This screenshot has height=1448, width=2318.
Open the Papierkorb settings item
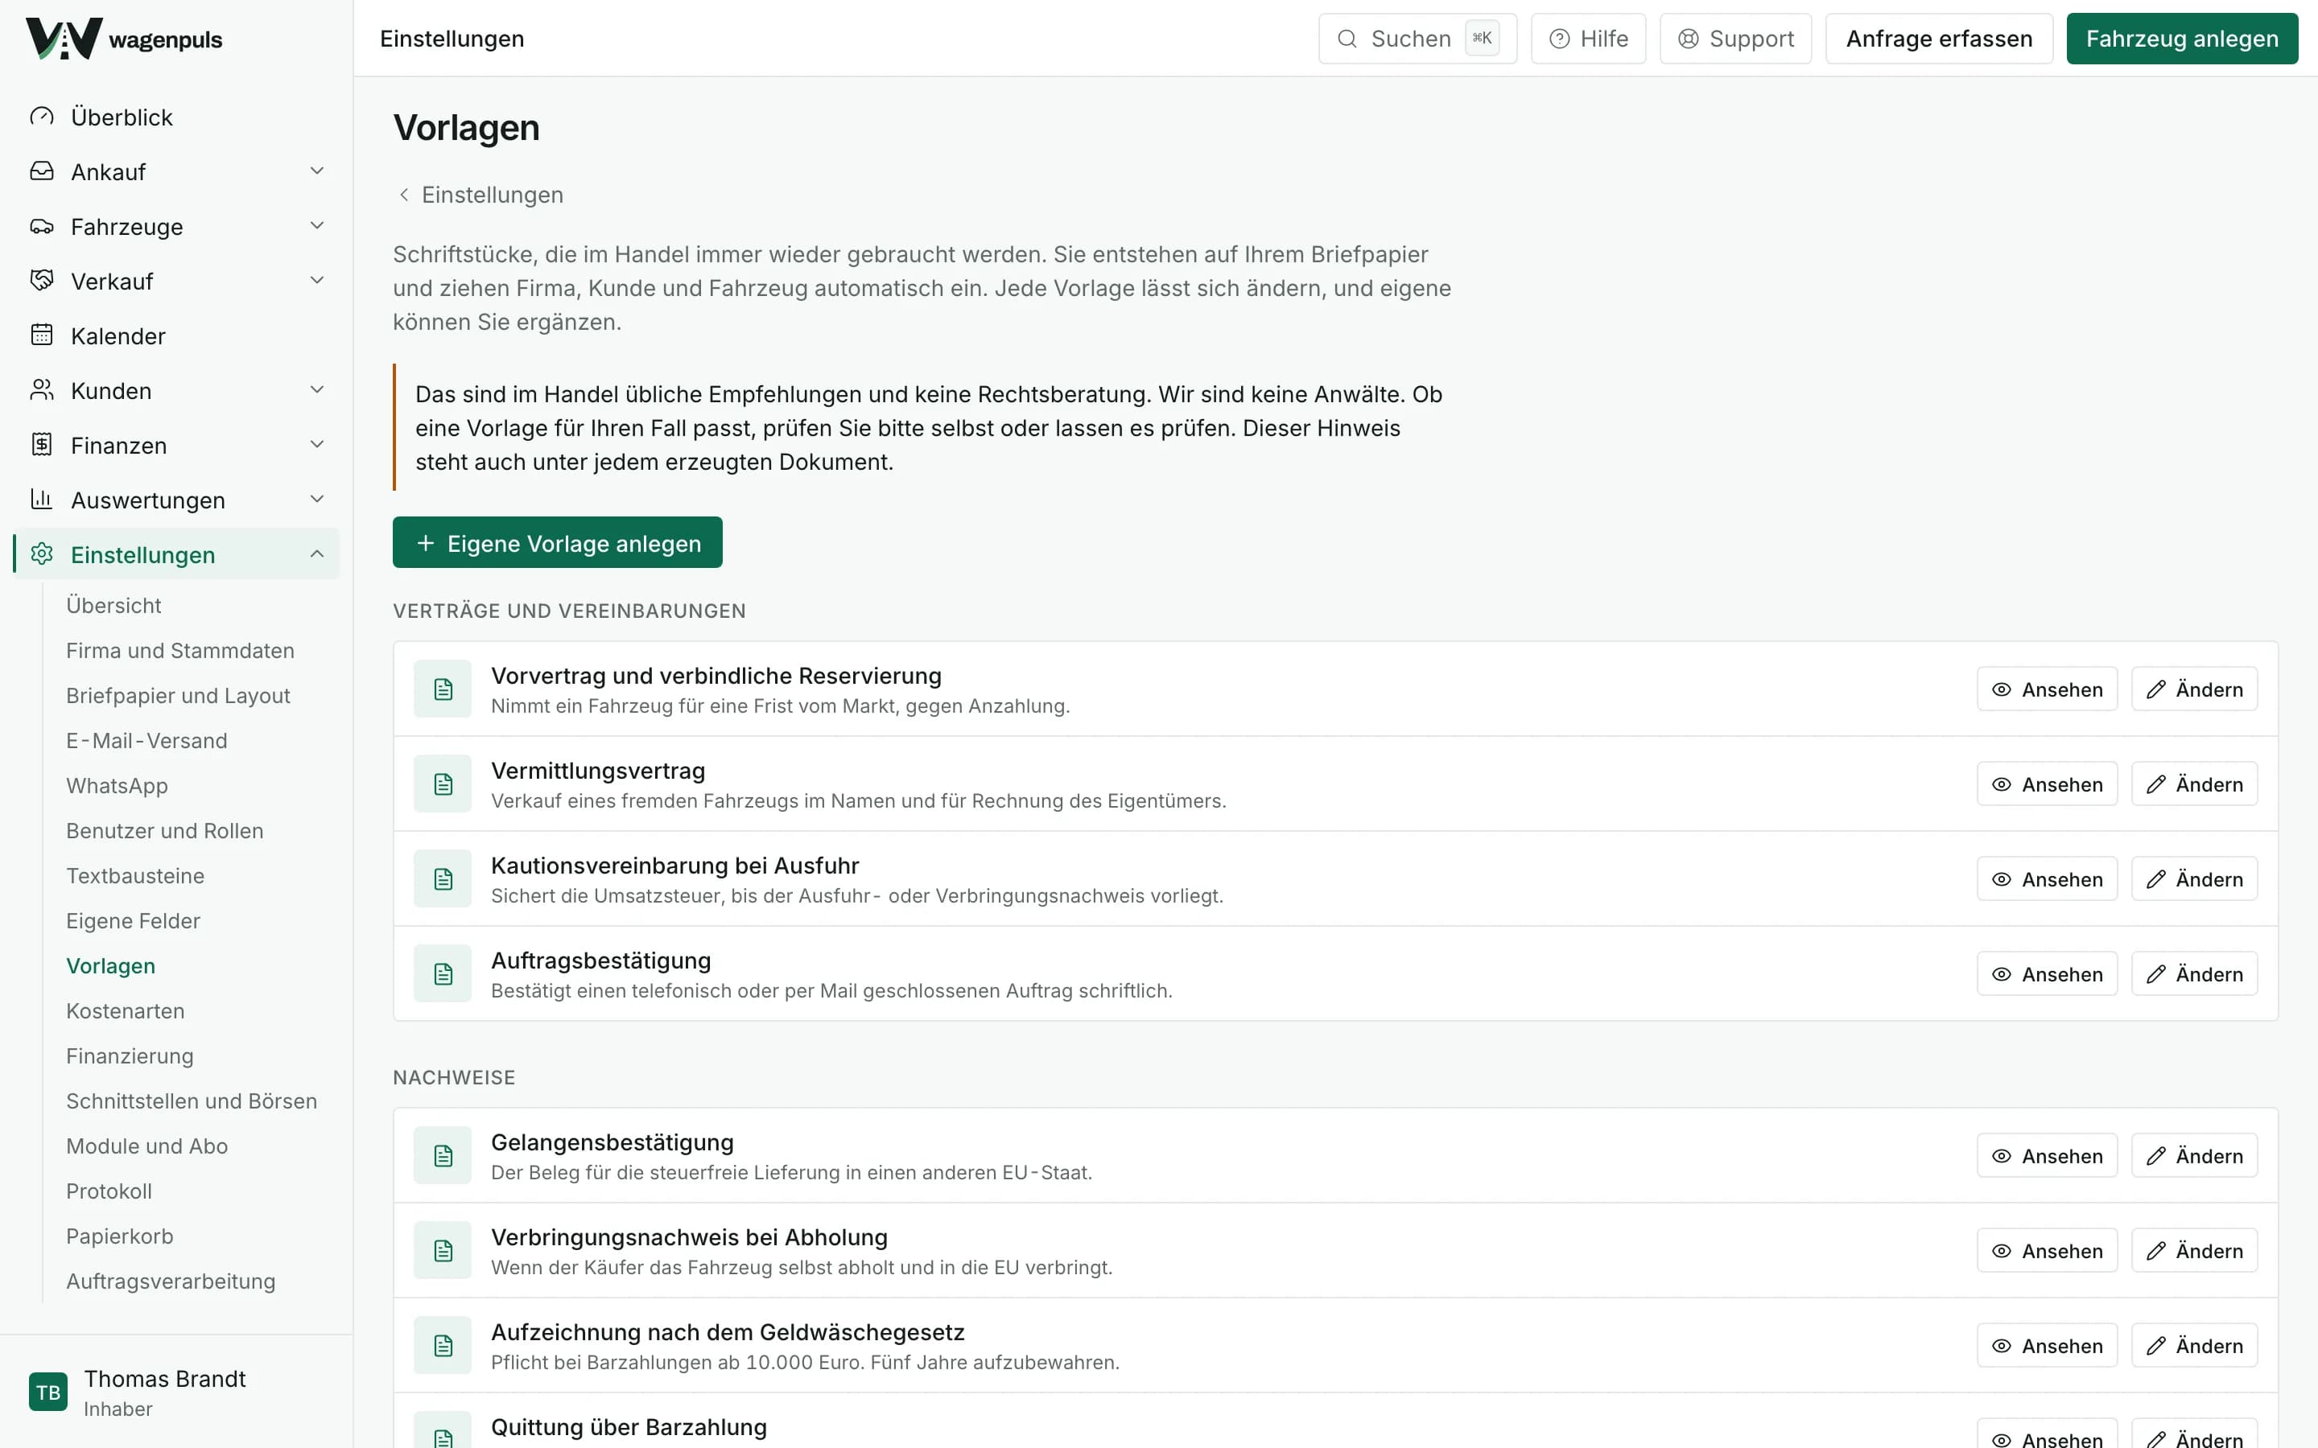pyautogui.click(x=120, y=1236)
